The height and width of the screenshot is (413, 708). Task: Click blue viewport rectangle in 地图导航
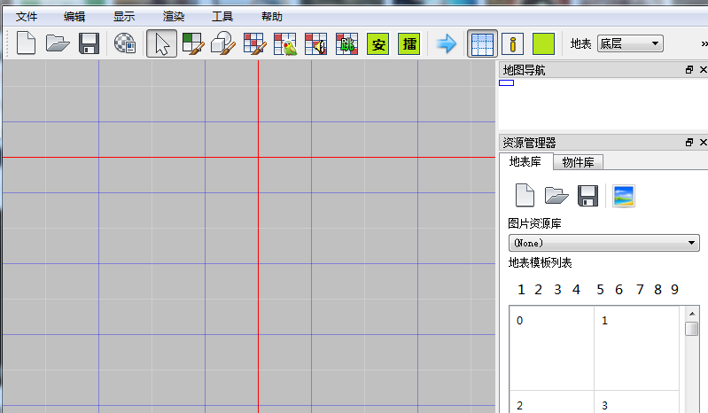pos(507,82)
